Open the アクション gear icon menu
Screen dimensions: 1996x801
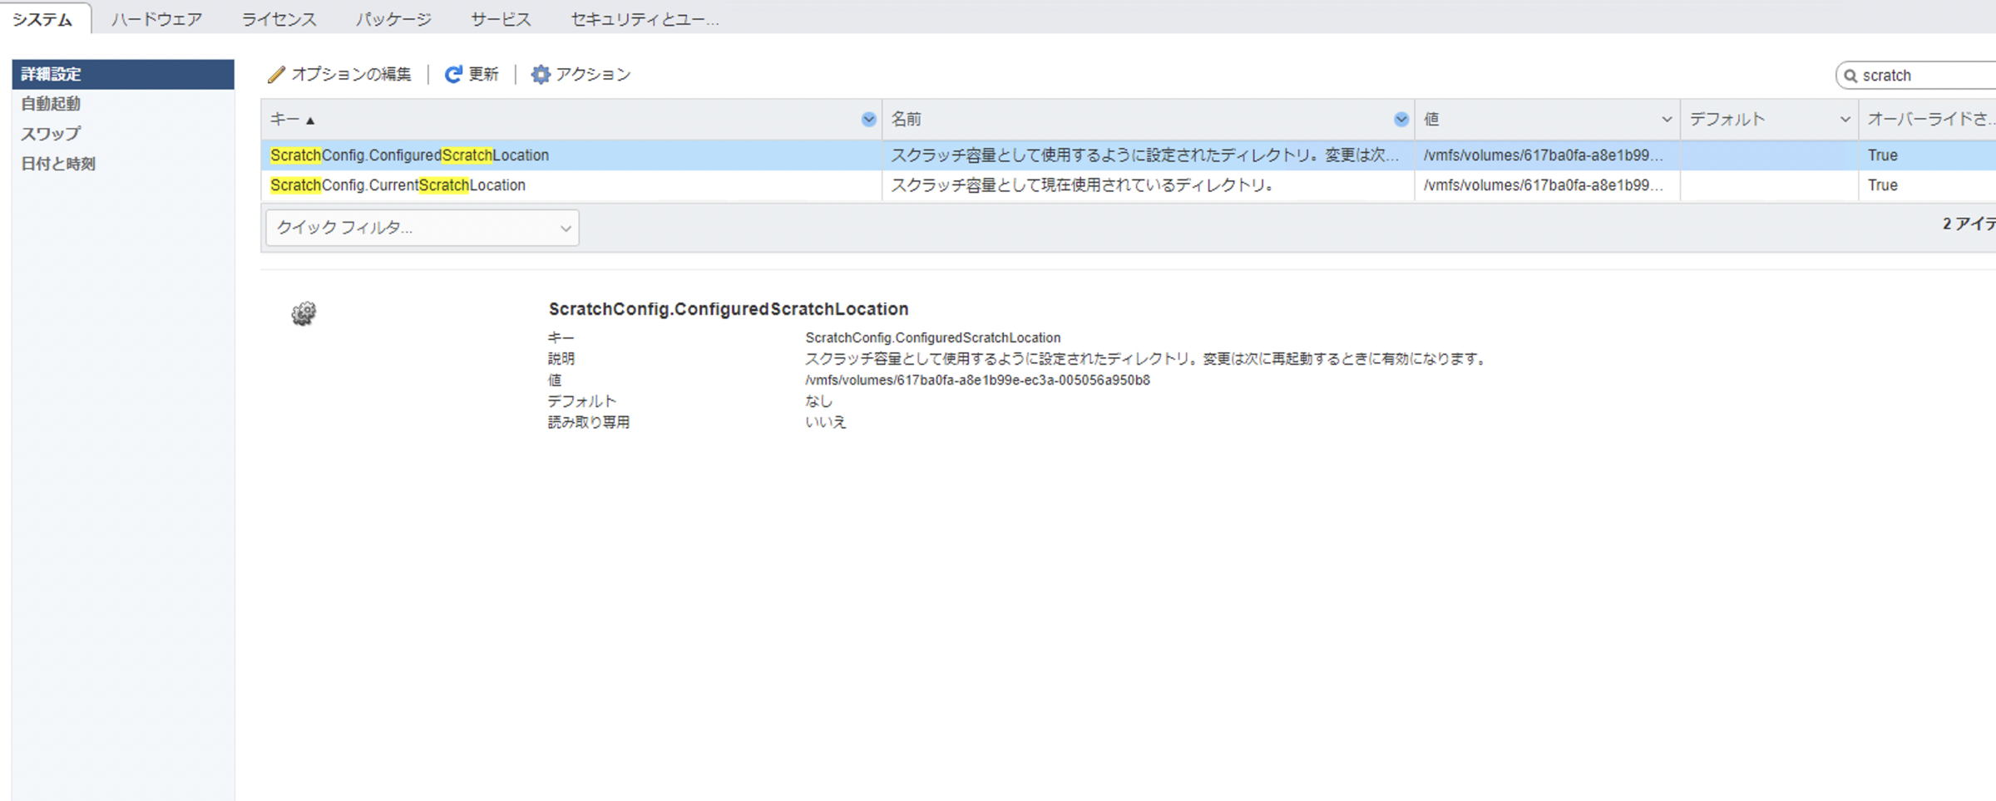click(541, 74)
